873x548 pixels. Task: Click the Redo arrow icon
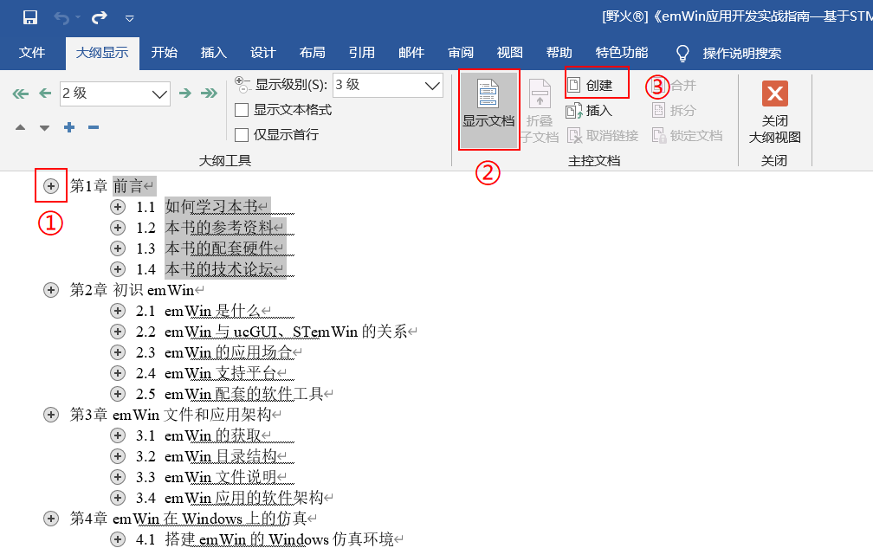(x=100, y=17)
